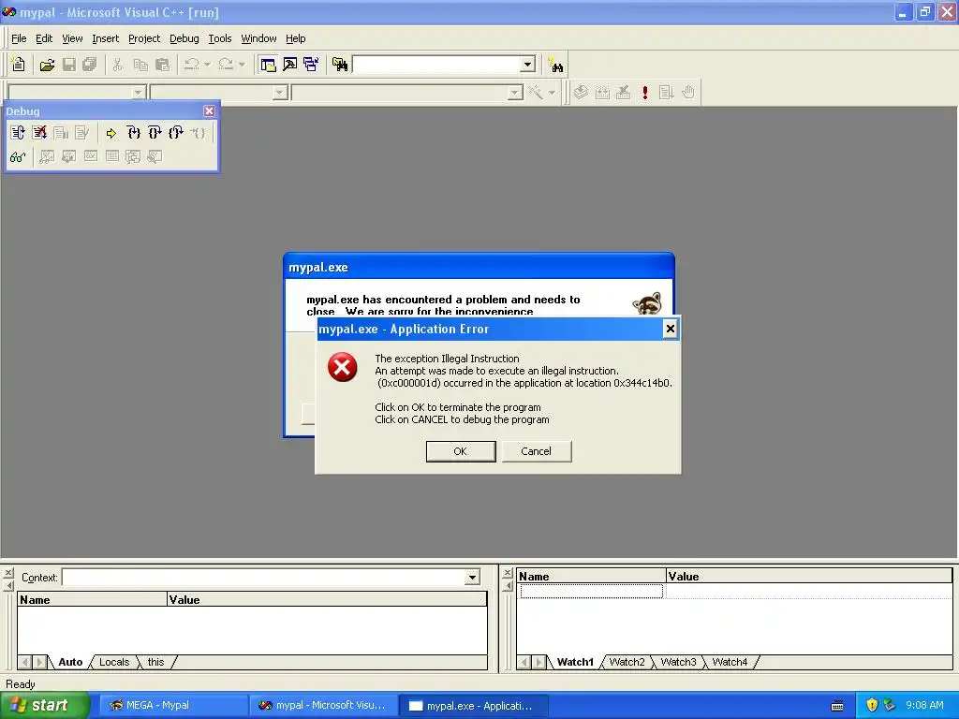Click the hand Insert/Remove Breakpoint icon
959x719 pixels.
tap(688, 93)
